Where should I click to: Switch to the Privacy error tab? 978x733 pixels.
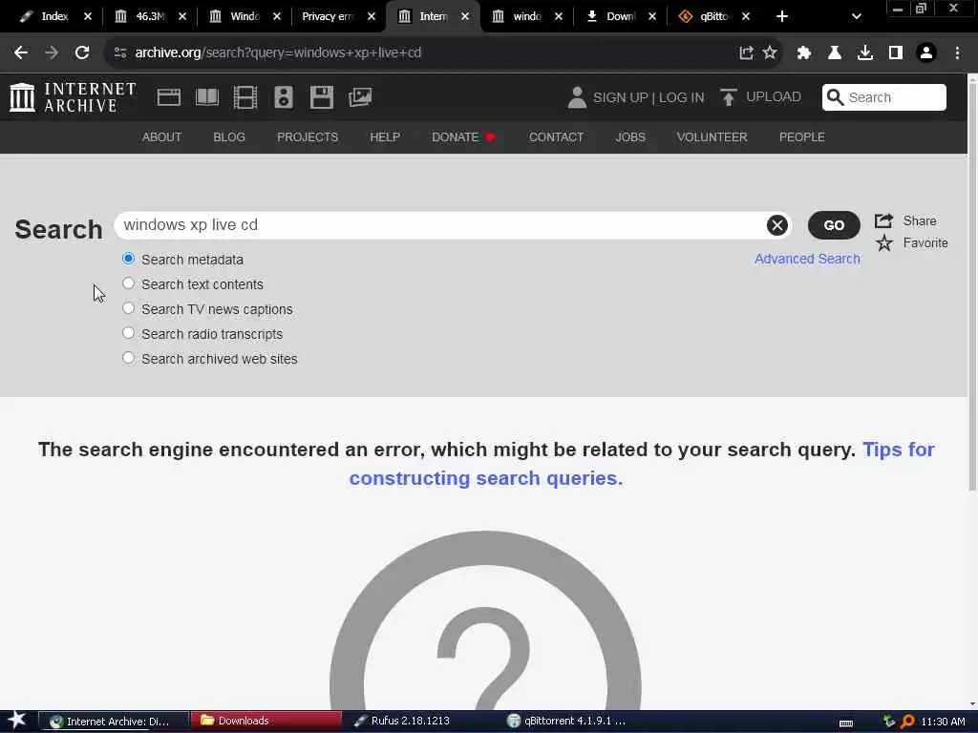pos(337,17)
